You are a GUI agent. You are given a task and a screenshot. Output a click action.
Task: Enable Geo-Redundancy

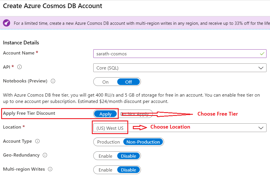[x=105, y=156]
